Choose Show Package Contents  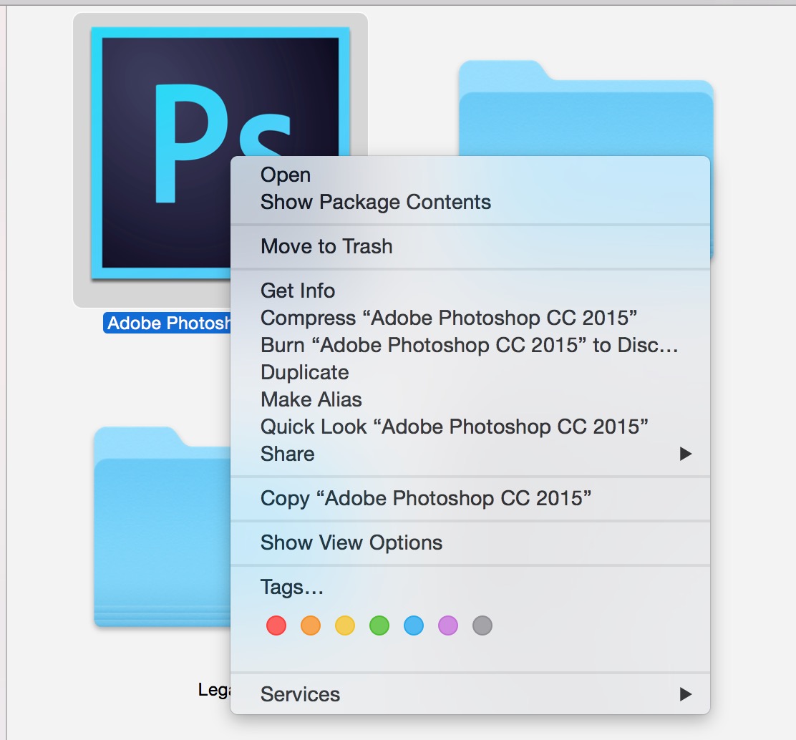point(470,202)
